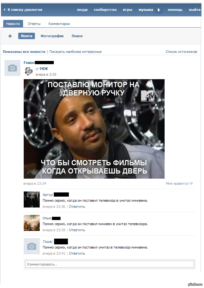Click the play button next to музыка
Image resolution: width=204 pixels, height=288 pixels.
(159, 10)
